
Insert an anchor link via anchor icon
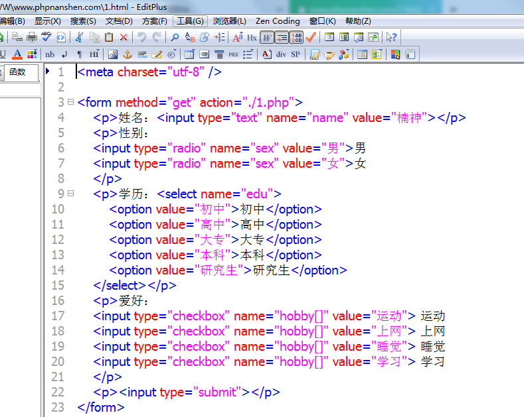pyautogui.click(x=127, y=54)
